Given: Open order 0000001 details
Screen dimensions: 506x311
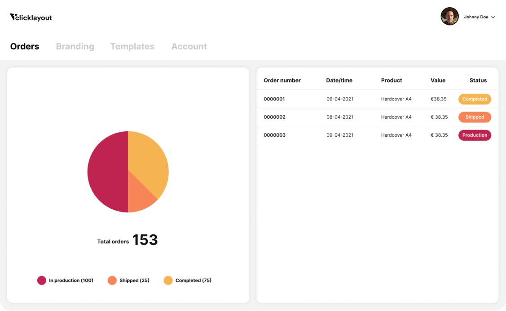Looking at the screenshot, I should [274, 99].
